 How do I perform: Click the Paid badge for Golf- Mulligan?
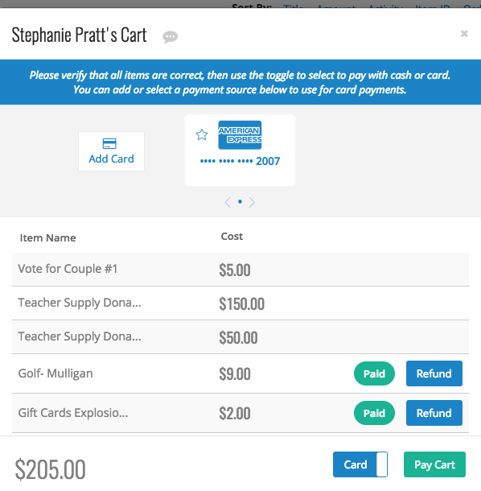click(x=374, y=373)
